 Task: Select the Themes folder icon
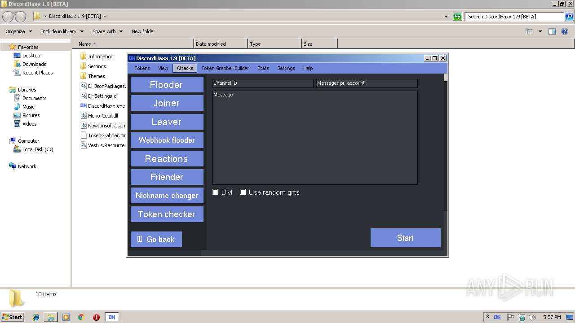(83, 76)
